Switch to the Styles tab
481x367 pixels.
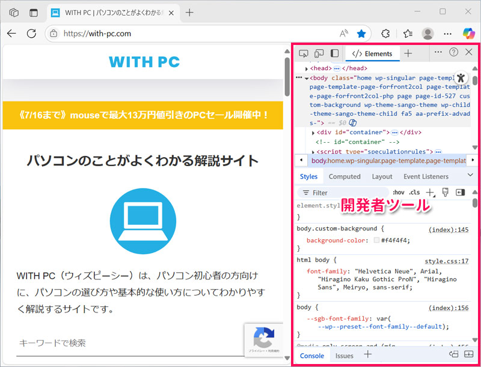click(x=308, y=177)
